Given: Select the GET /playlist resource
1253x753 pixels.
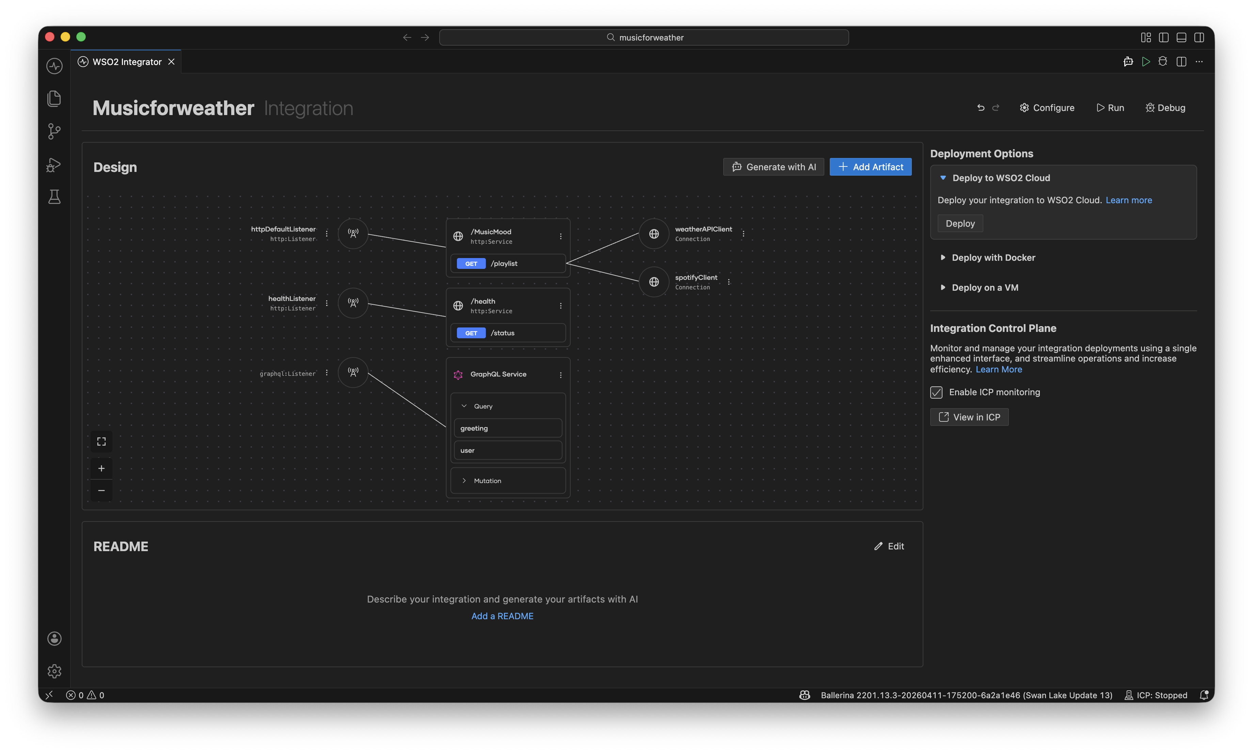Looking at the screenshot, I should point(507,263).
